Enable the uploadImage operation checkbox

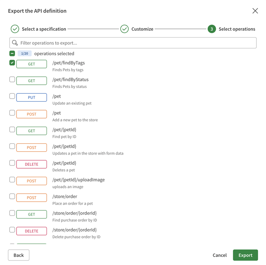coord(12,180)
